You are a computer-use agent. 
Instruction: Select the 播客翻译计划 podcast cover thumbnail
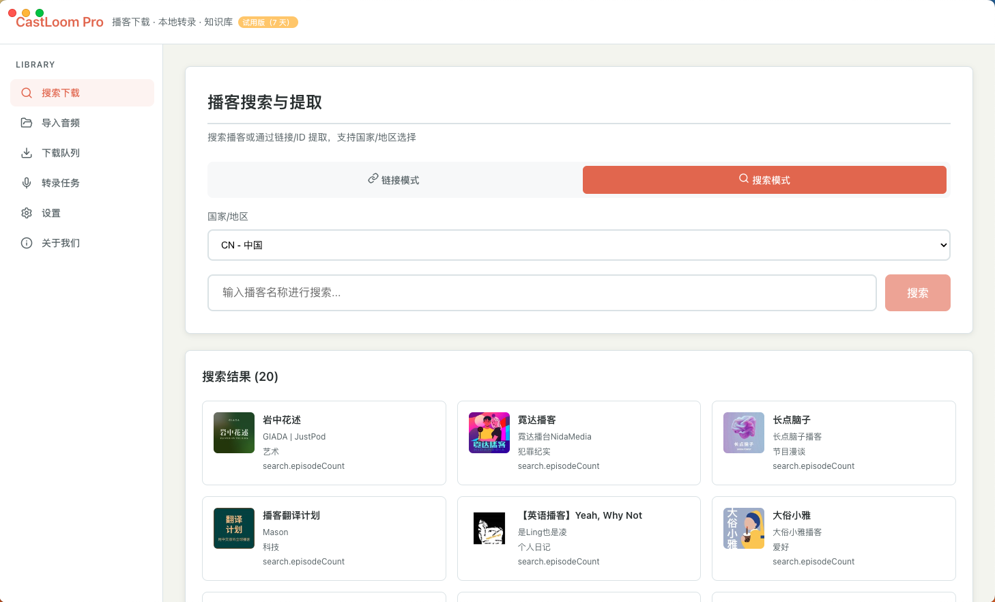click(234, 528)
